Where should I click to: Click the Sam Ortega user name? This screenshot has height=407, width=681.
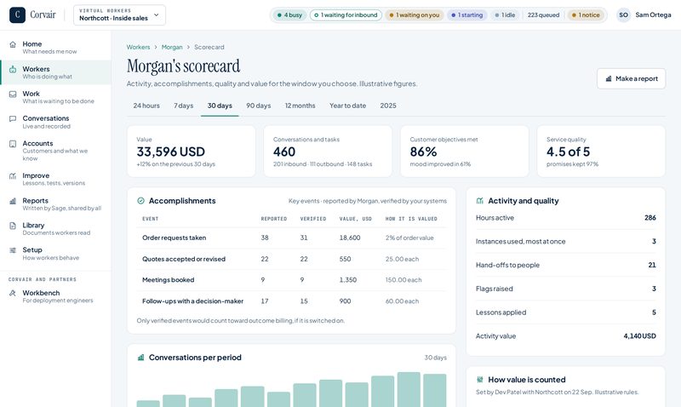[653, 14]
